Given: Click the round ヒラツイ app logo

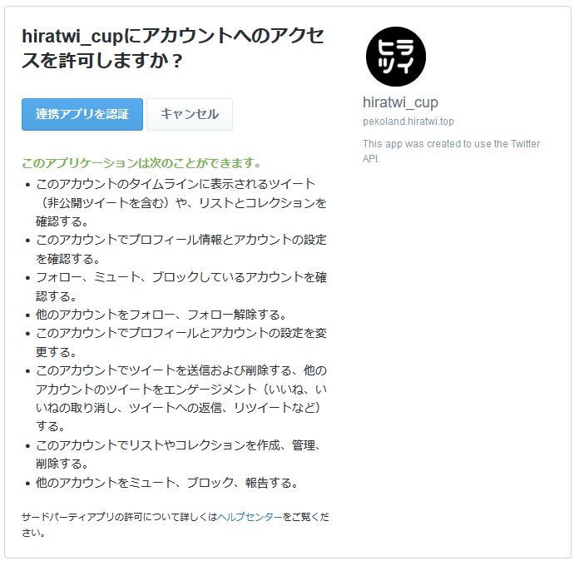Looking at the screenshot, I should 396,57.
